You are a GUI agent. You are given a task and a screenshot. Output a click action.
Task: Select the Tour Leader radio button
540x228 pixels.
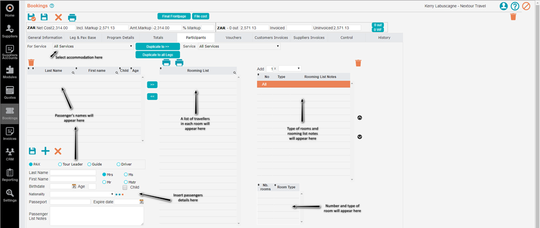pos(60,164)
